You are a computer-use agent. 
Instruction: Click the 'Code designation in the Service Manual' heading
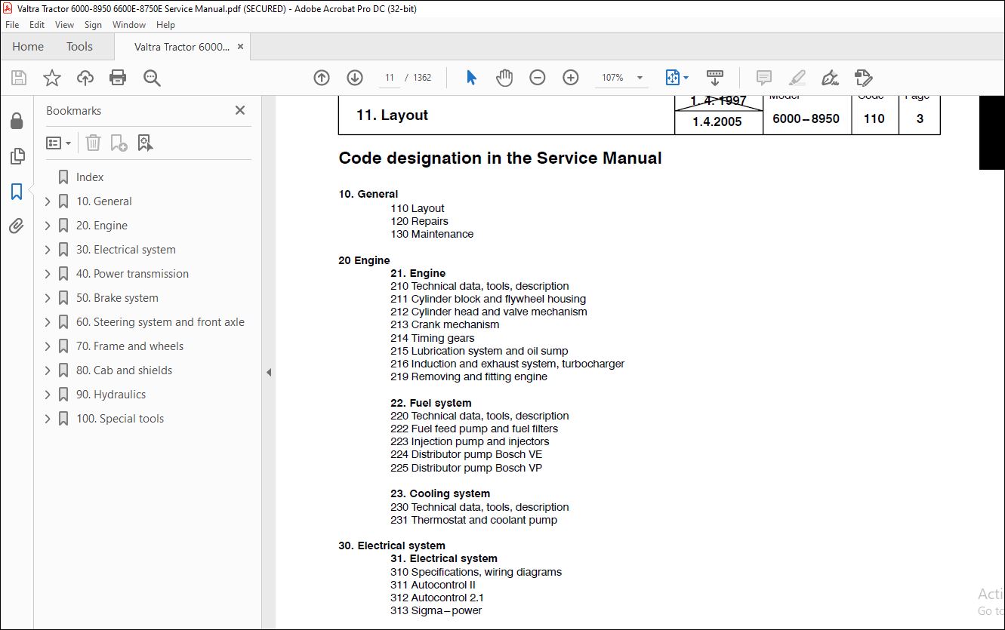click(500, 158)
